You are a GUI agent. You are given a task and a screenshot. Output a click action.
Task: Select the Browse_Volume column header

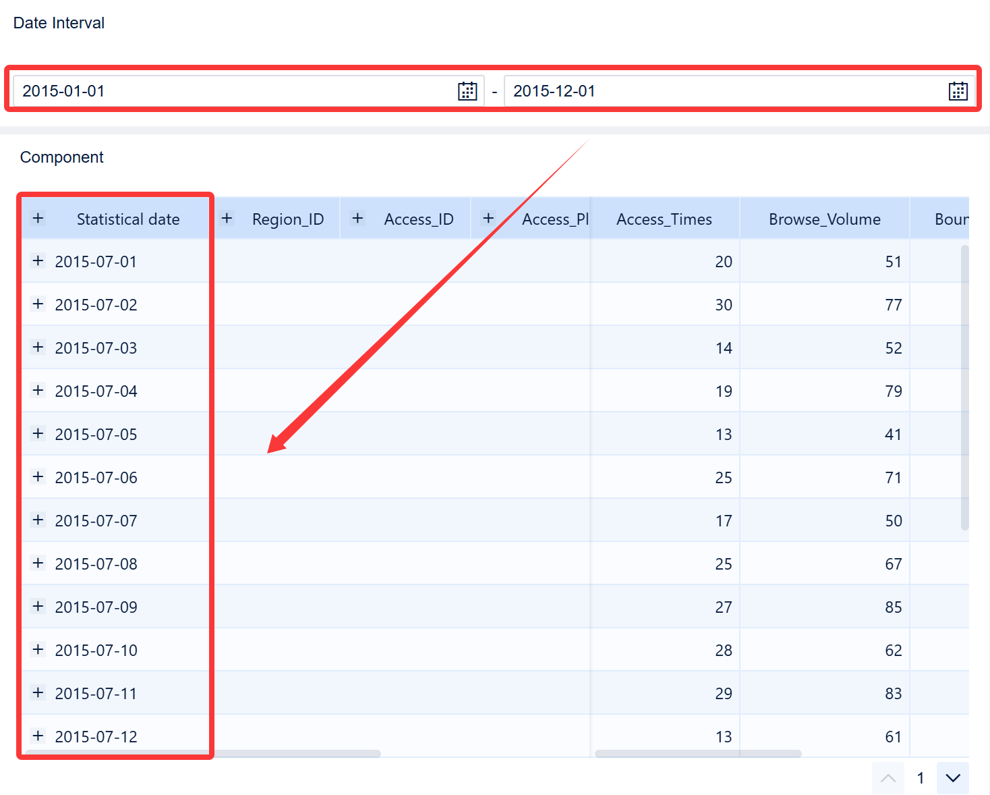tap(824, 218)
